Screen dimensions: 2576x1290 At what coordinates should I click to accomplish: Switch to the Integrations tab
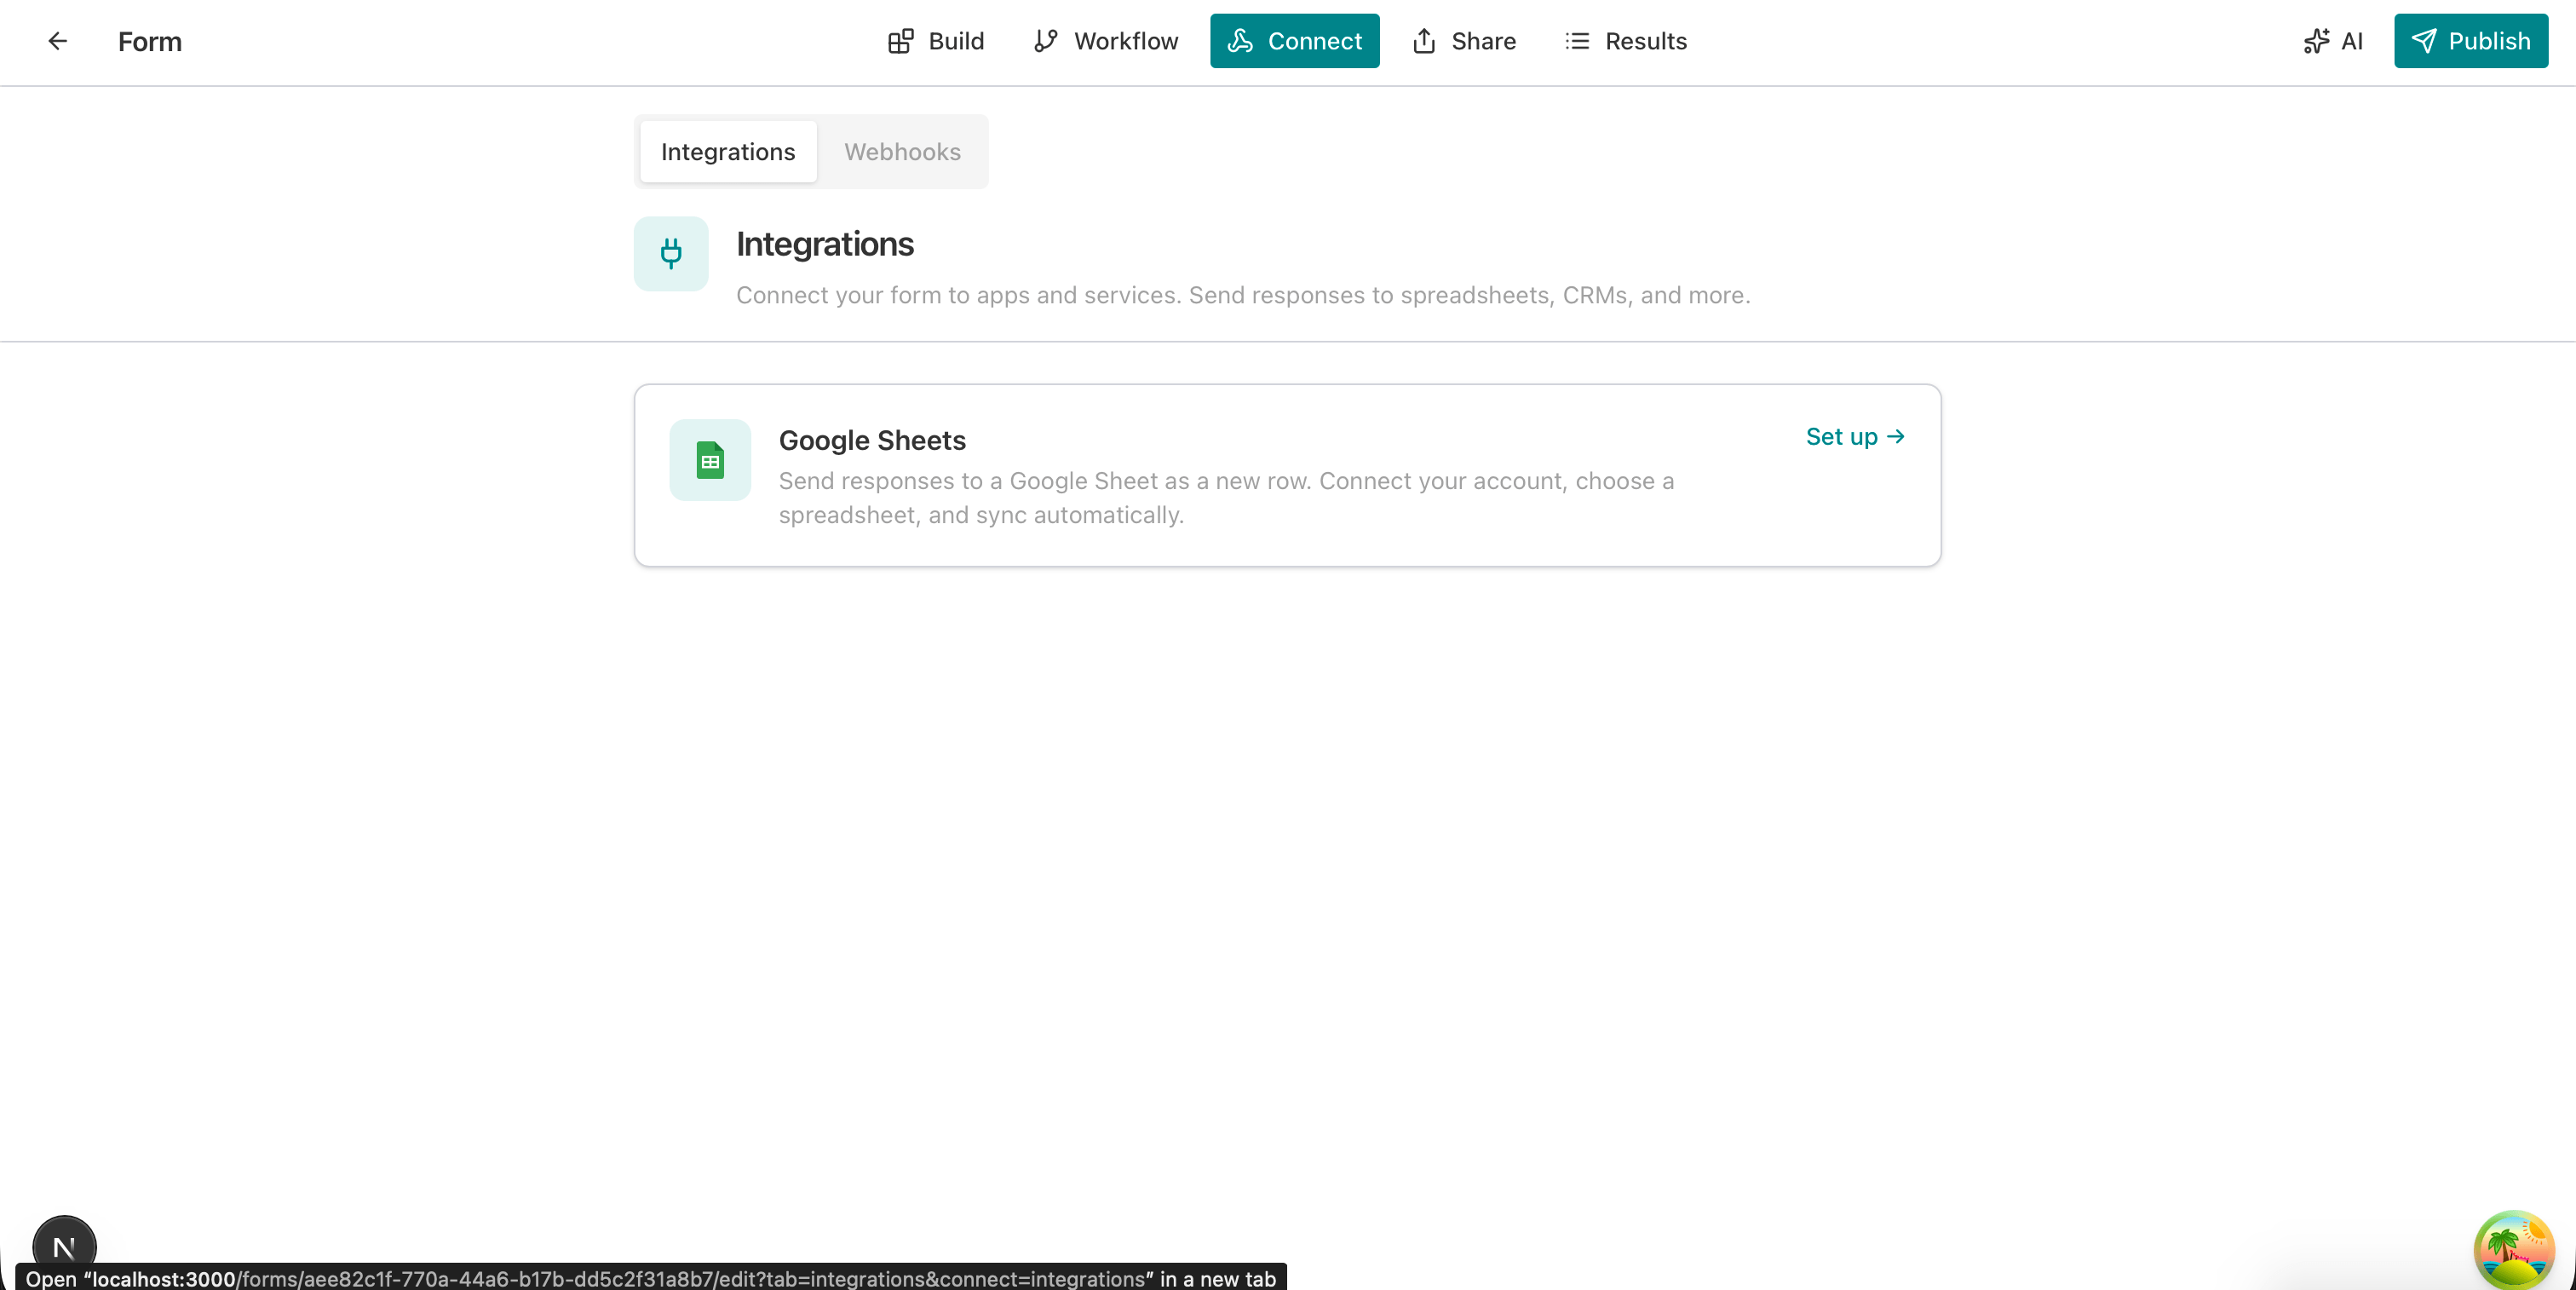[x=727, y=151]
